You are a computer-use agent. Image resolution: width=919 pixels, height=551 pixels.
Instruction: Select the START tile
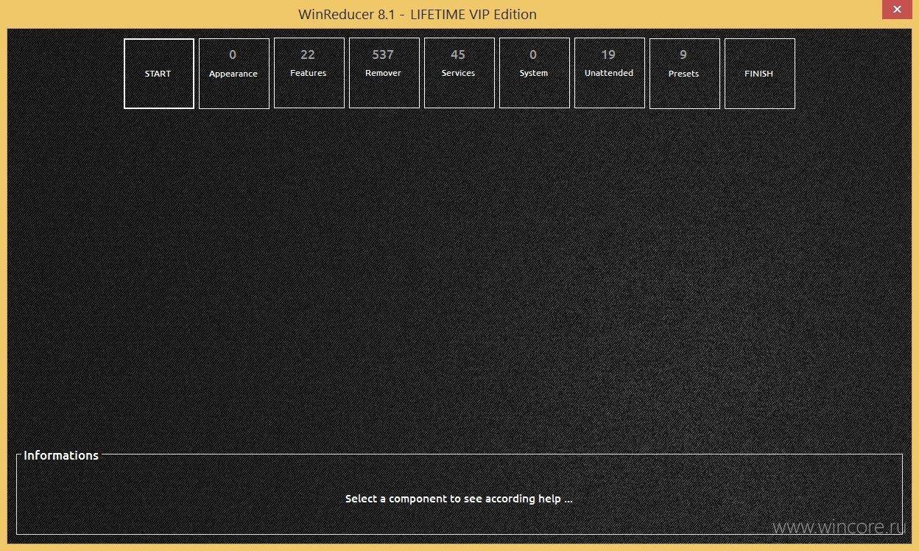coord(158,74)
